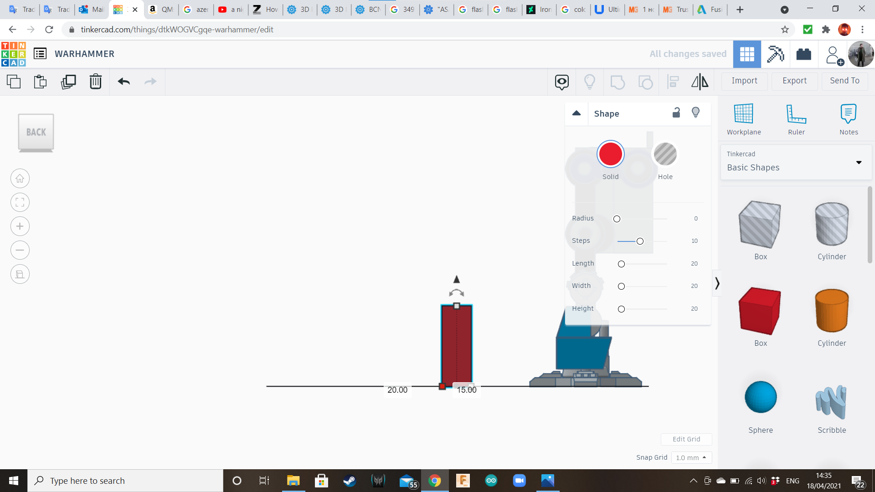Open the Basic Shapes library dropdown
This screenshot has height=492, width=875.
click(x=796, y=162)
